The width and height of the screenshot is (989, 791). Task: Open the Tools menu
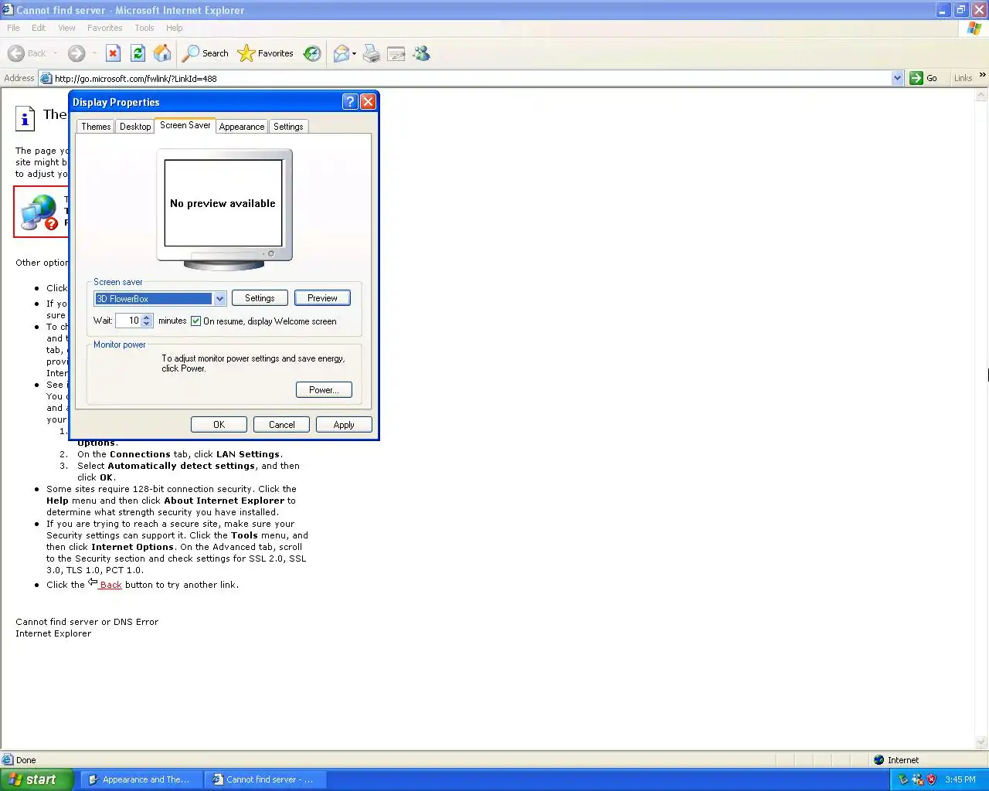144,28
